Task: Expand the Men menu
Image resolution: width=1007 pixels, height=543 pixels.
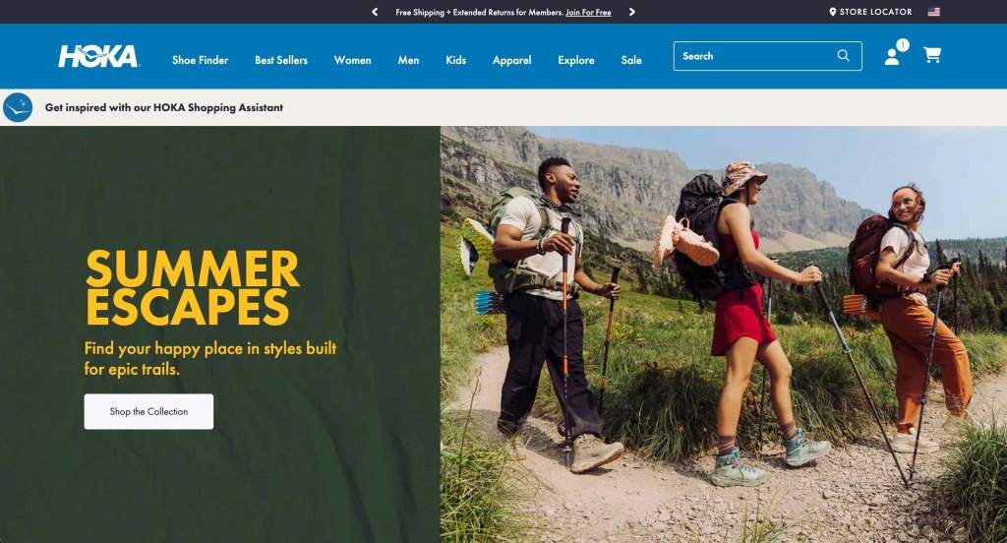Action: pyautogui.click(x=408, y=60)
